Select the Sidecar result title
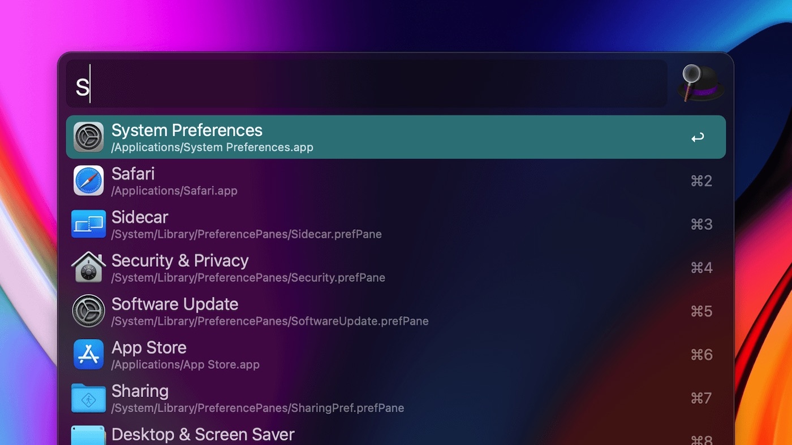This screenshot has height=445, width=792. click(x=140, y=217)
